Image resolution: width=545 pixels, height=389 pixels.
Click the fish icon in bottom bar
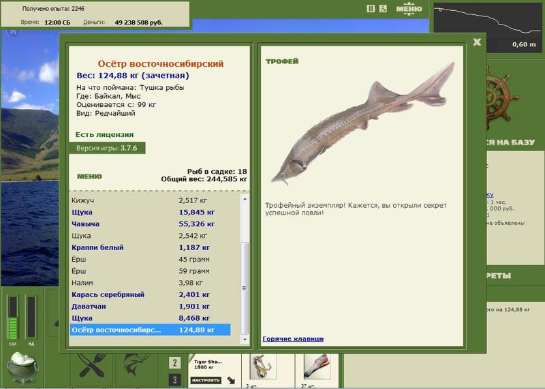coord(137,366)
